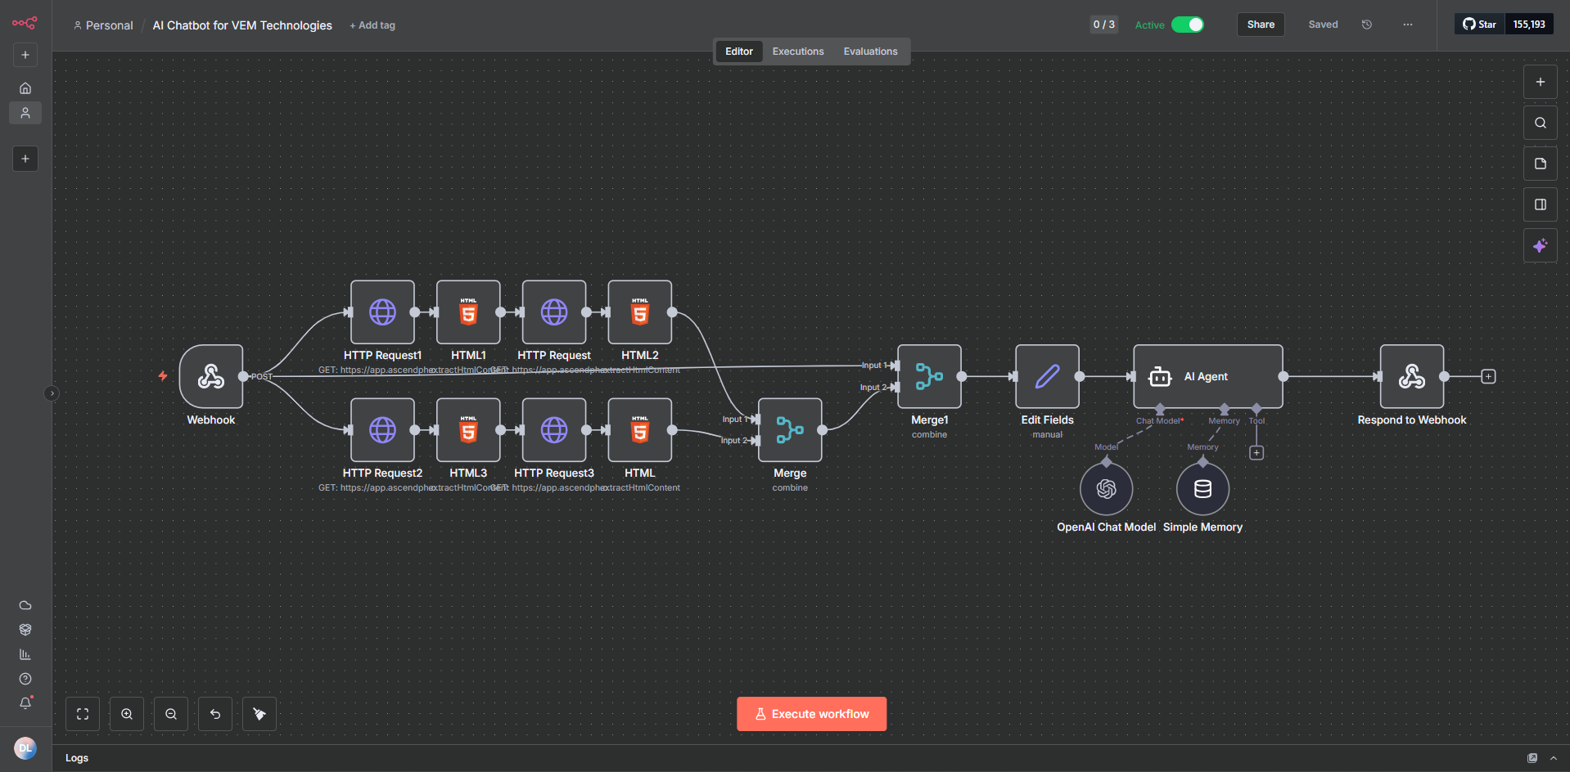Click the zoom to fit canvas icon

pos(83,714)
